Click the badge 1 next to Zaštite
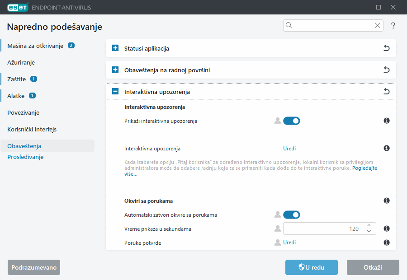407x280 pixels. (33, 79)
